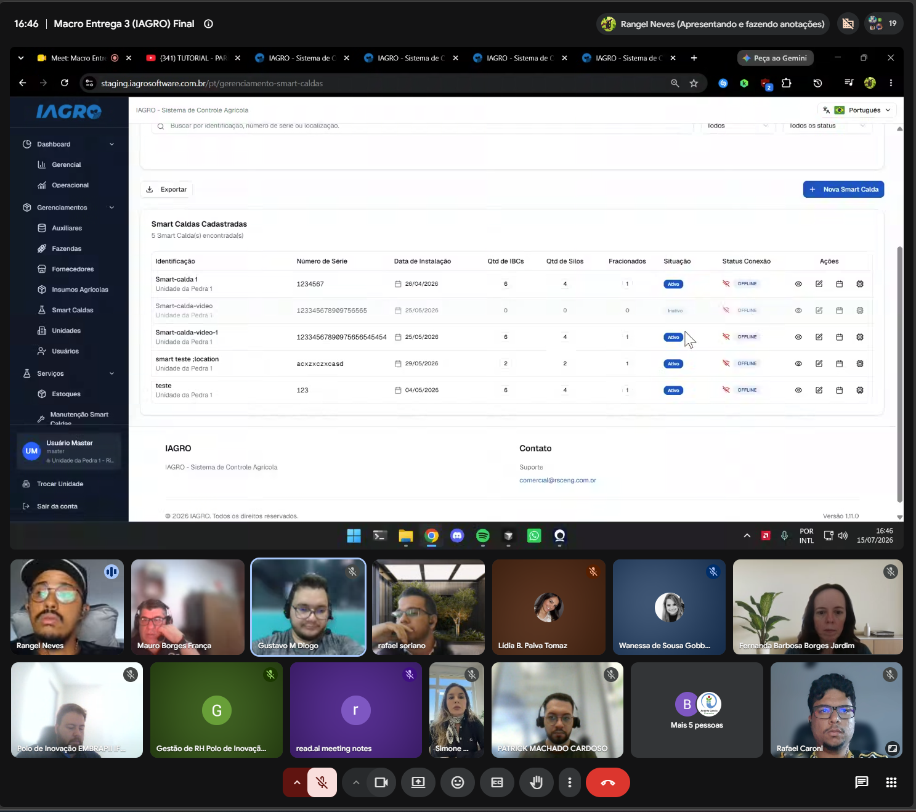This screenshot has width=916, height=812.
Task: Send a reaction emoji
Action: point(458,782)
